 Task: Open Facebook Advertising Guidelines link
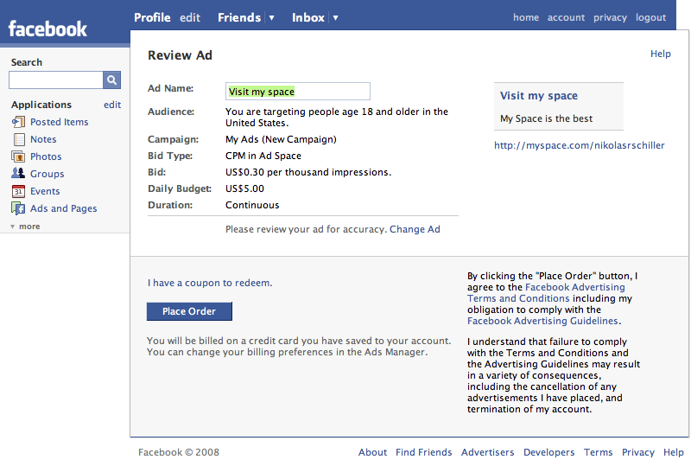coord(542,321)
